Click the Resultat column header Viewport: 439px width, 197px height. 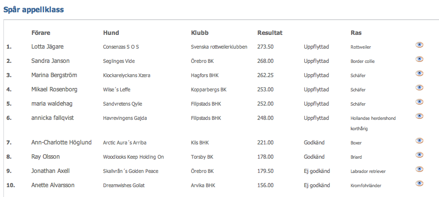(270, 33)
